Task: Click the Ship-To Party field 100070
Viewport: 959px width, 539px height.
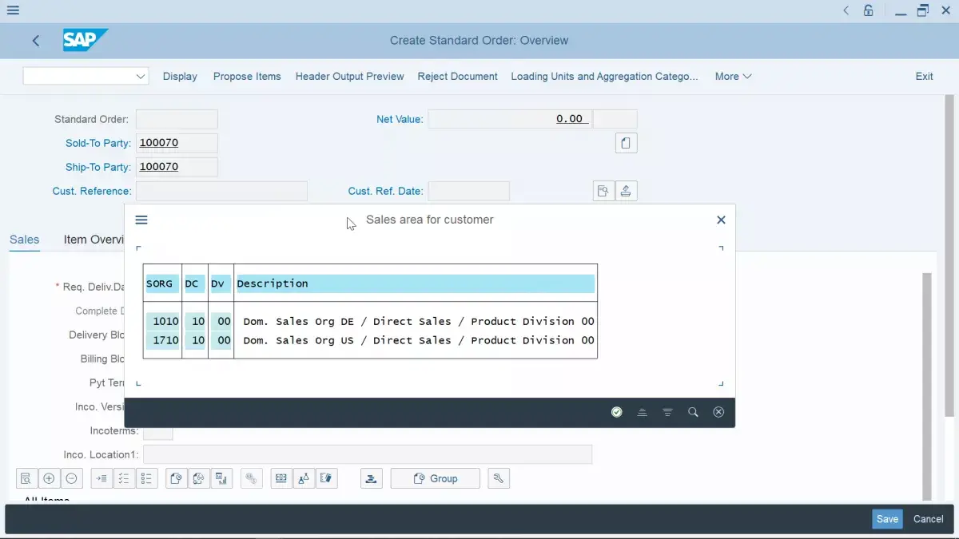Action: [x=177, y=167]
